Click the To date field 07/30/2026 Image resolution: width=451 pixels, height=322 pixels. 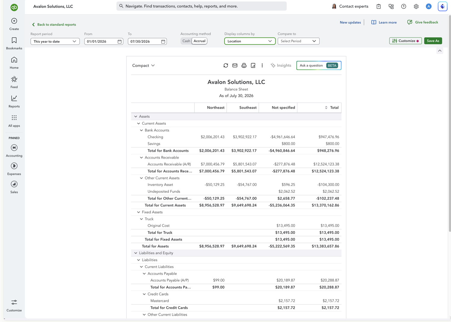click(147, 41)
